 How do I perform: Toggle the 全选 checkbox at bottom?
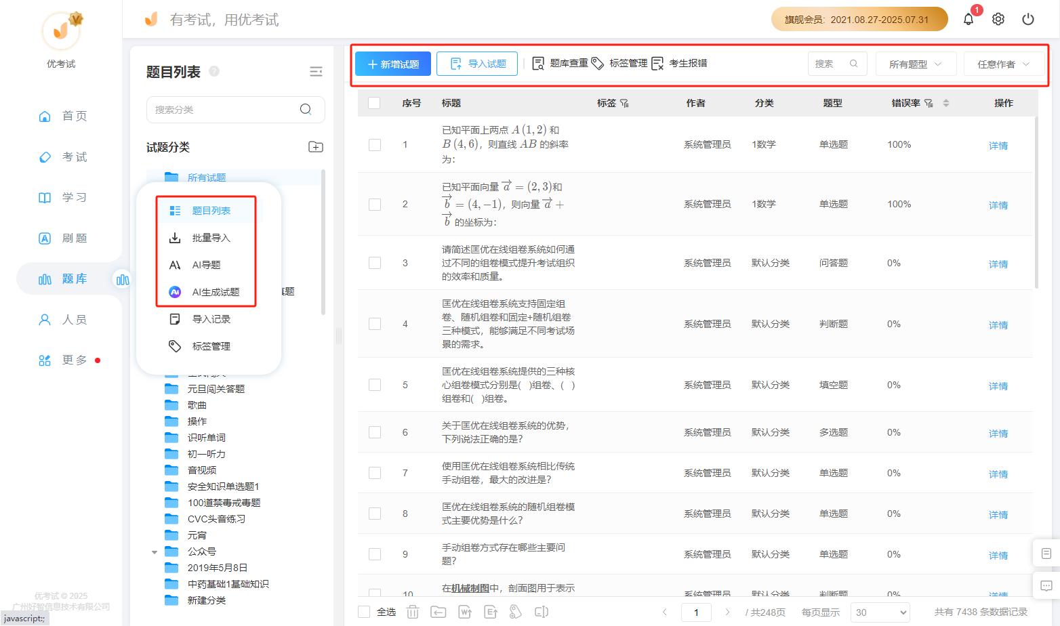(x=364, y=612)
